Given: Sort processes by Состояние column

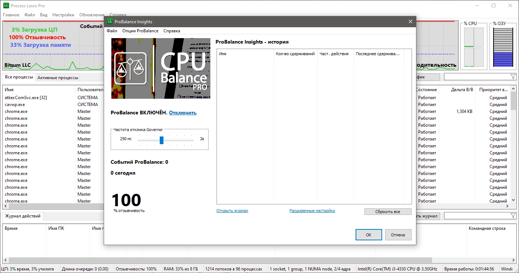Looking at the screenshot, I should coord(427,89).
